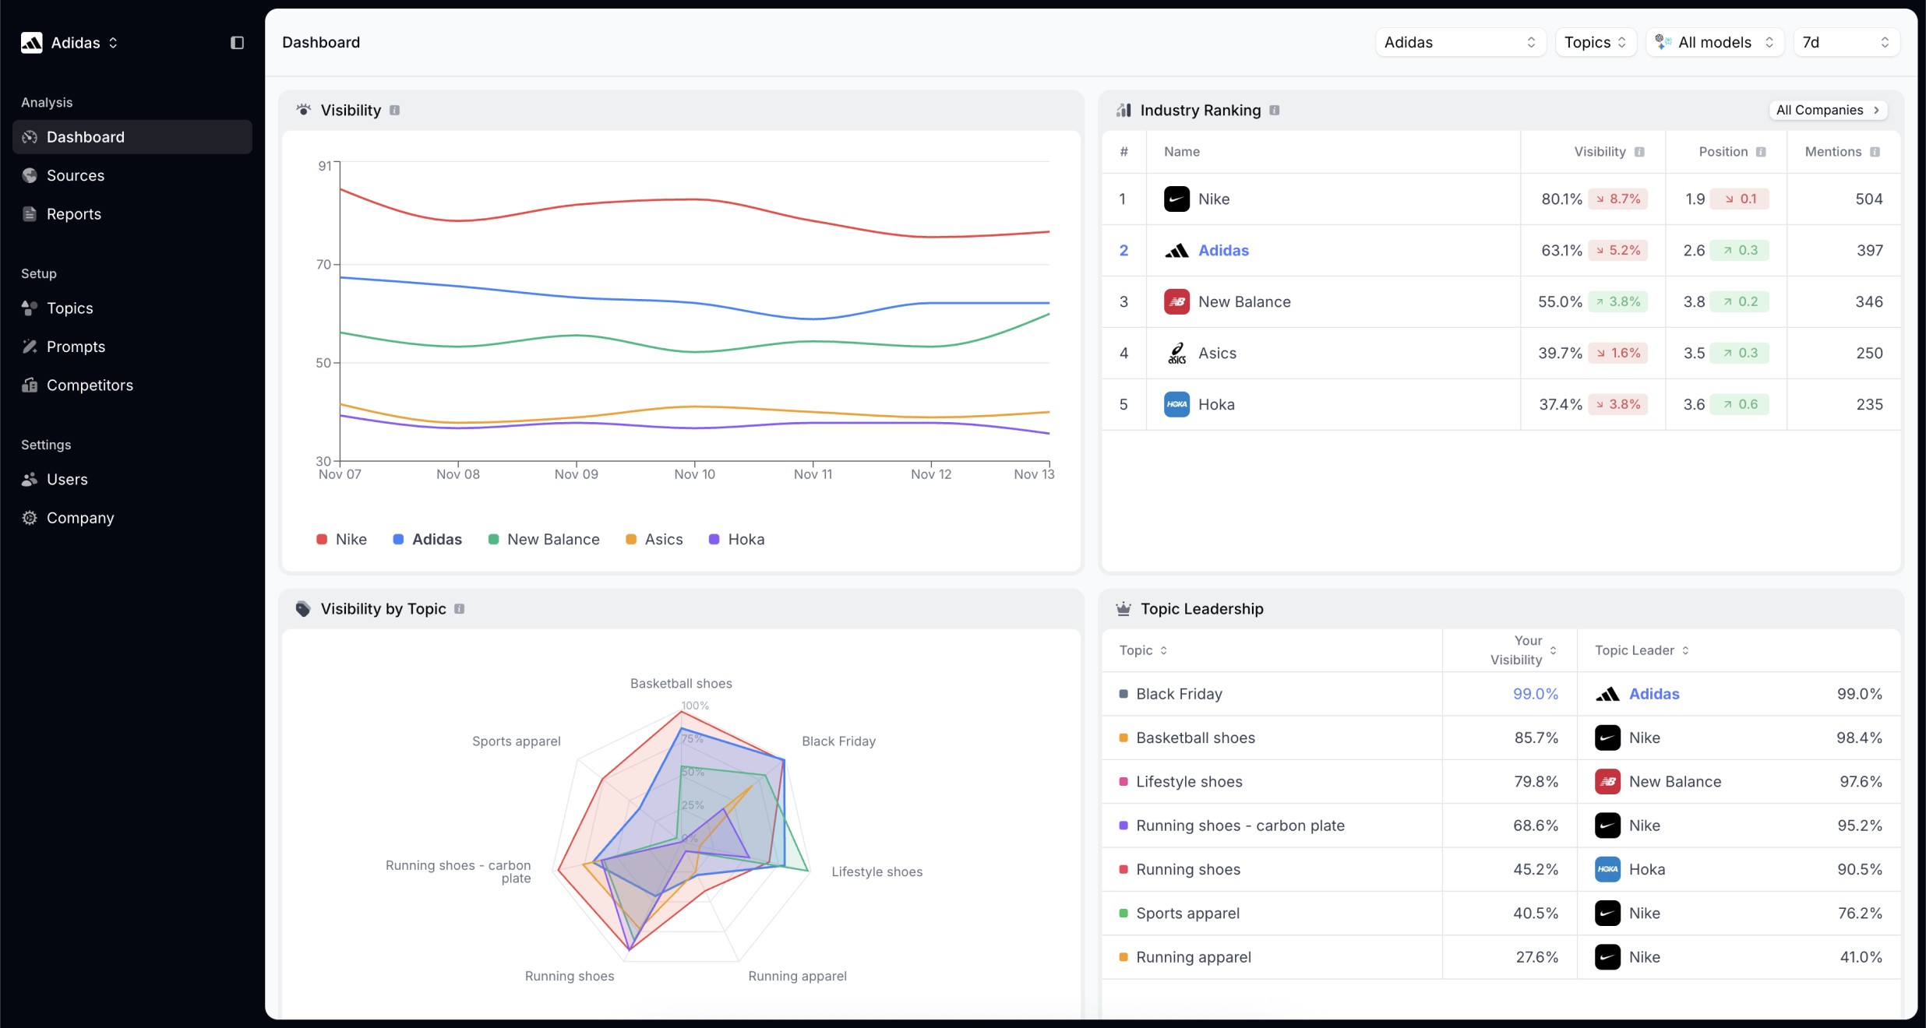Click the Industry Ranking bar chart icon
Screen dimensions: 1926x1028
pyautogui.click(x=1123, y=110)
